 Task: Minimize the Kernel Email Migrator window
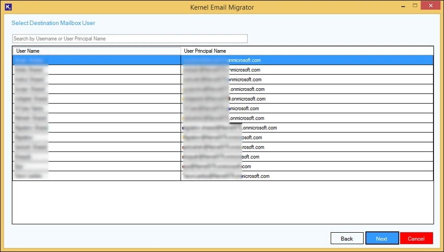(x=403, y=6)
